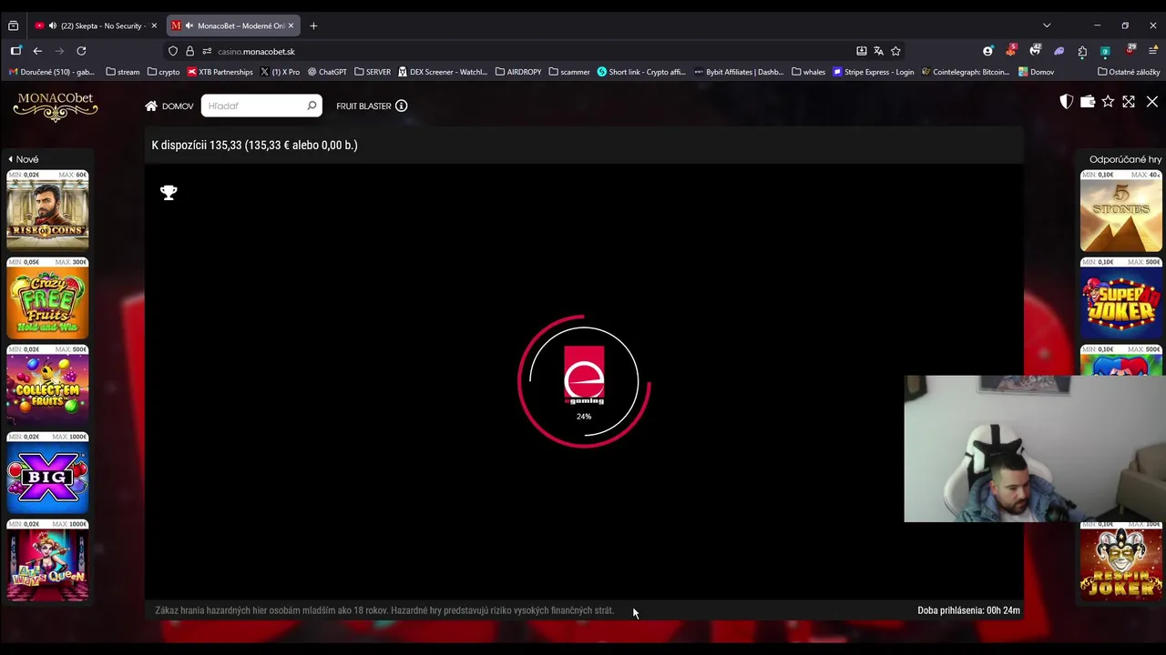
Task: Open the purple ghost extension icon
Action: 1059,51
